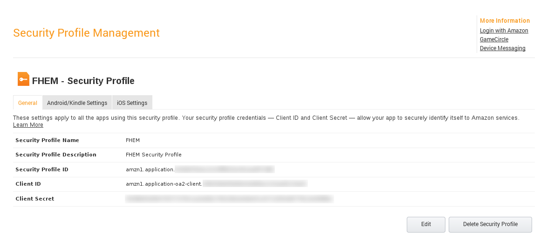Switch to iOS Settings tab

tap(132, 103)
